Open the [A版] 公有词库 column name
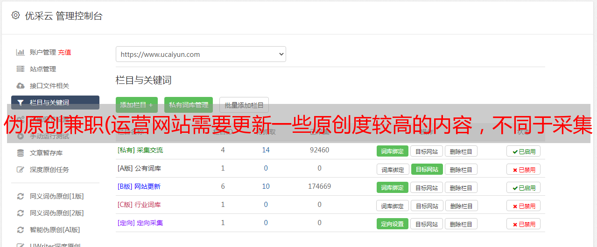Screen dimensions: 597x247 139,168
